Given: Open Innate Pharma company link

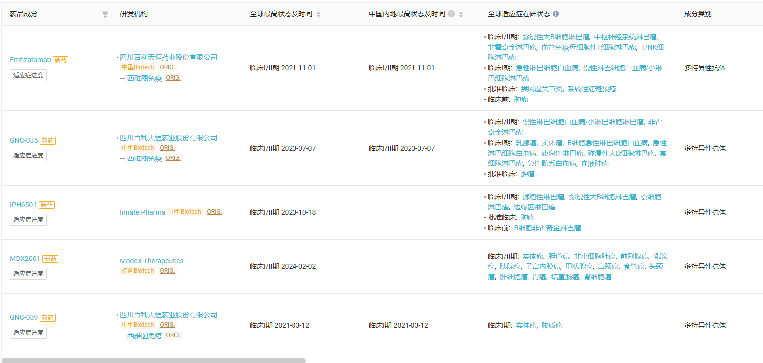Looking at the screenshot, I should click(x=142, y=212).
